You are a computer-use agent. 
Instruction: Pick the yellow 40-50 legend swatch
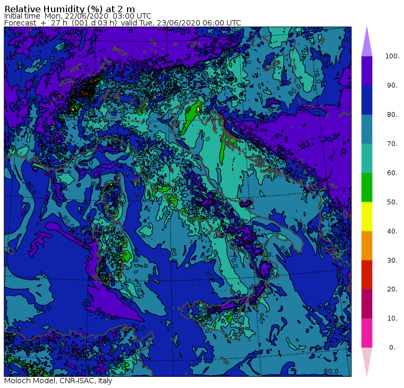pos(367,217)
